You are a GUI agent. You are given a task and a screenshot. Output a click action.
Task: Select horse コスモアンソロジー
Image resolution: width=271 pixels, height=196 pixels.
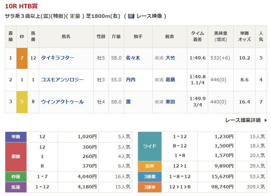62,80
